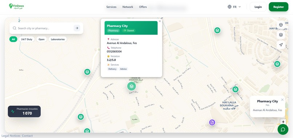293x138 pixels.
Task: Close the Pharmacy City detail popup
Action: tap(160, 21)
